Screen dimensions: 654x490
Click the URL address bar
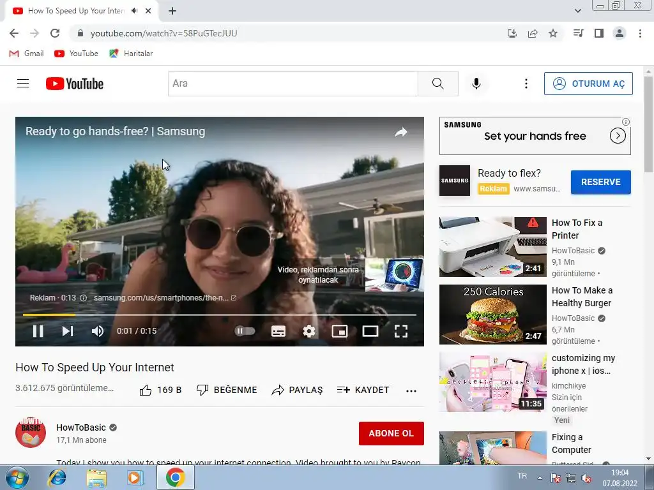[288, 33]
